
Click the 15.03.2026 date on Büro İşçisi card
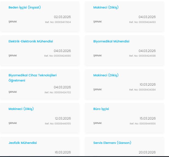coord(147,118)
